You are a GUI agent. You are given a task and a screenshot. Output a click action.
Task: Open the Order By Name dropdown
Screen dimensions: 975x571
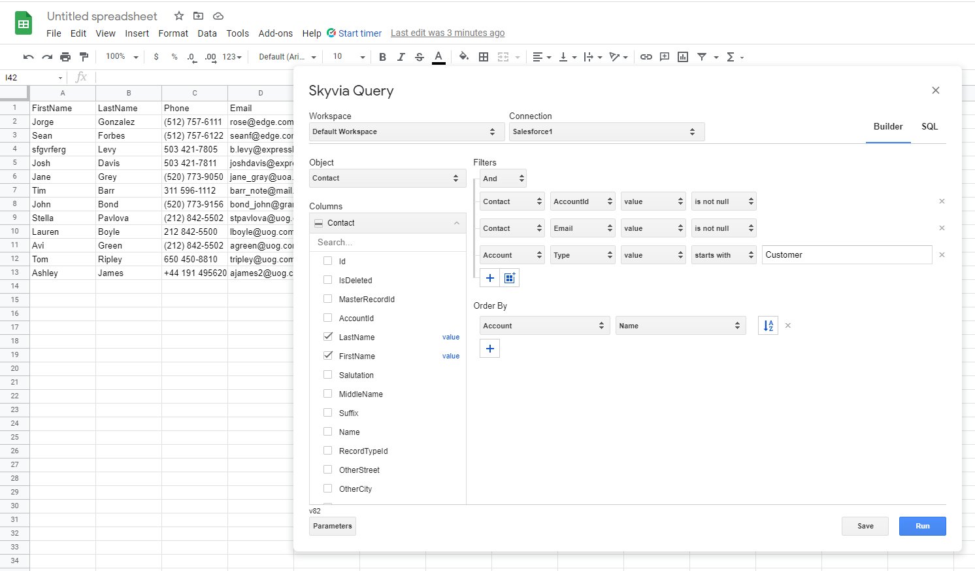point(681,326)
